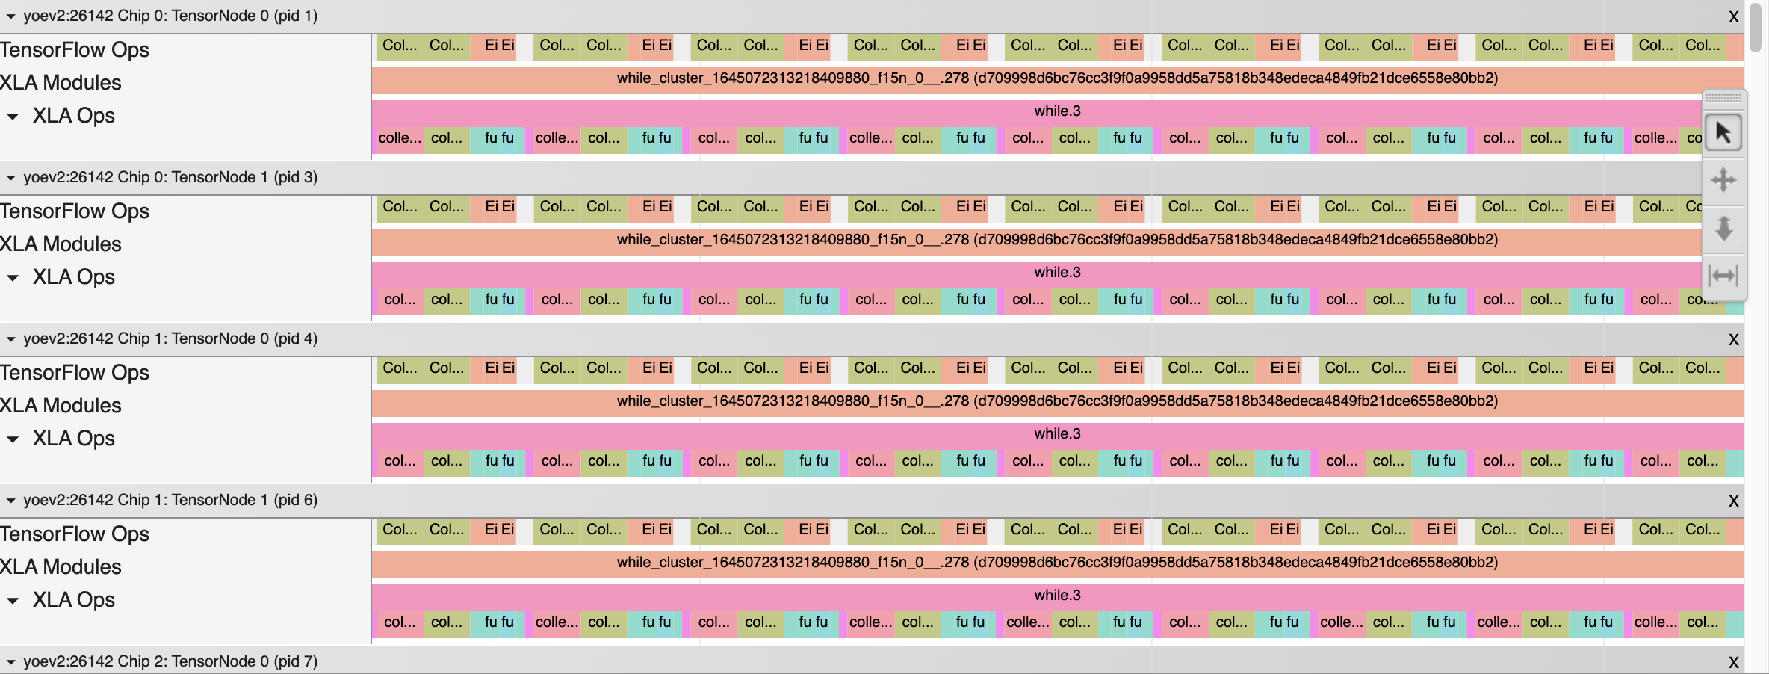Activate the pan tool with four arrows
The image size is (1769, 674).
point(1723,180)
